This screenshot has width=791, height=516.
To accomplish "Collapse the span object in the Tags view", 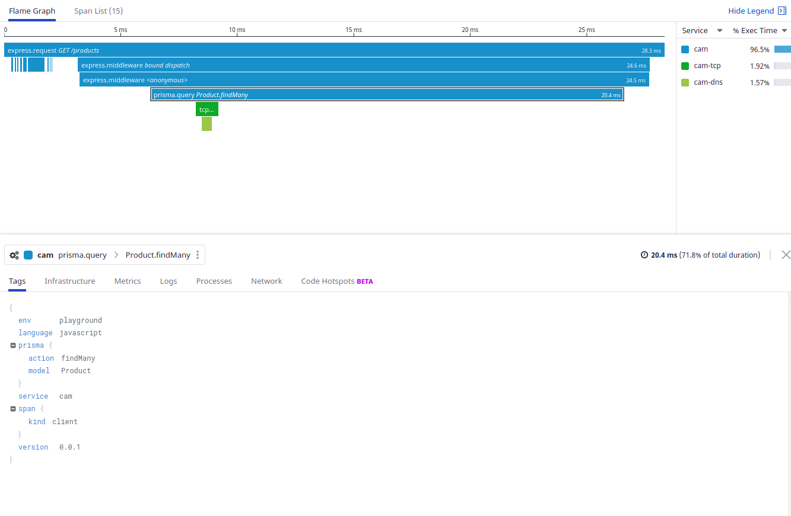I will pos(13,409).
